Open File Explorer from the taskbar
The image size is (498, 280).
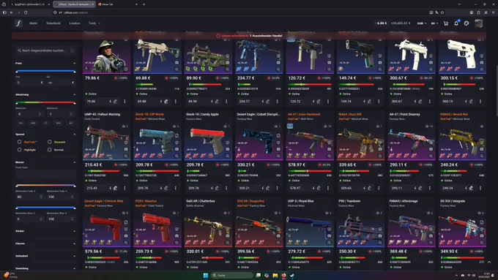tap(275, 275)
